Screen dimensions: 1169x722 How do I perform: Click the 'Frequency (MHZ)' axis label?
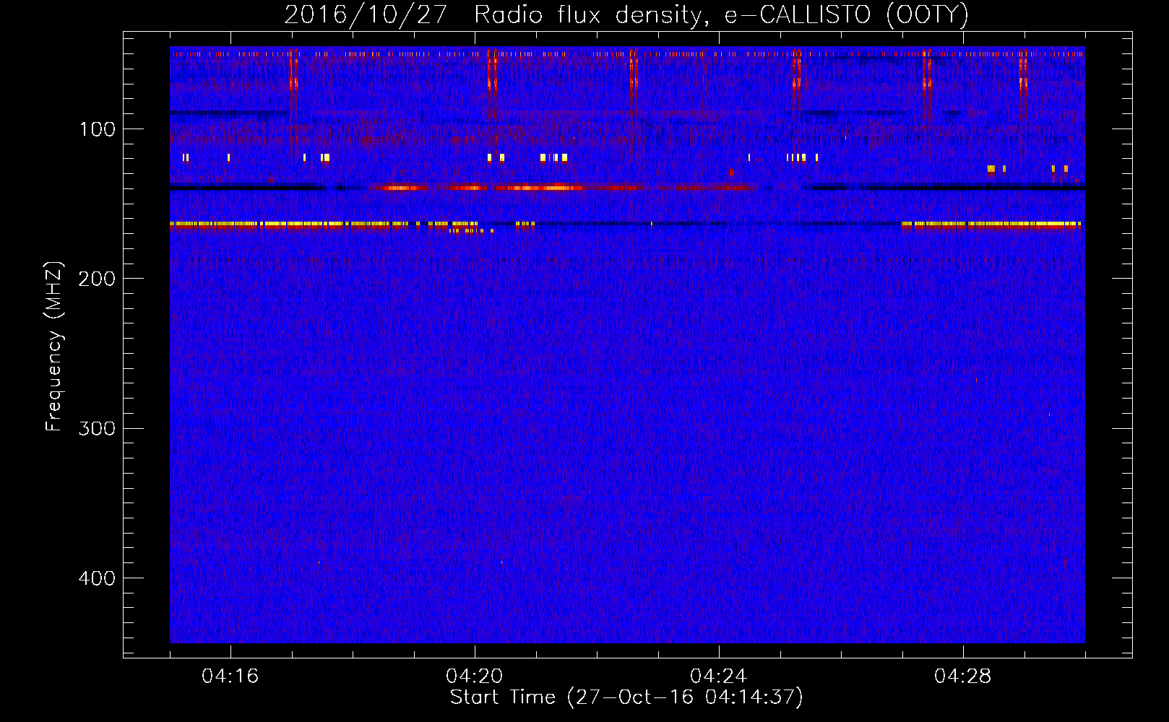point(54,347)
